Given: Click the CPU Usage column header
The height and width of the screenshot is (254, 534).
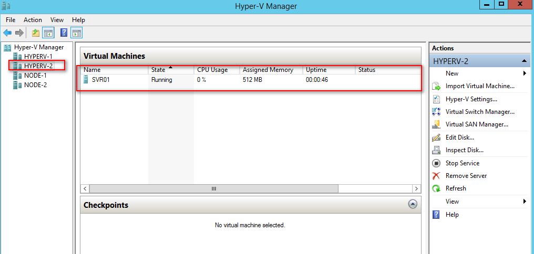Looking at the screenshot, I should [x=217, y=70].
